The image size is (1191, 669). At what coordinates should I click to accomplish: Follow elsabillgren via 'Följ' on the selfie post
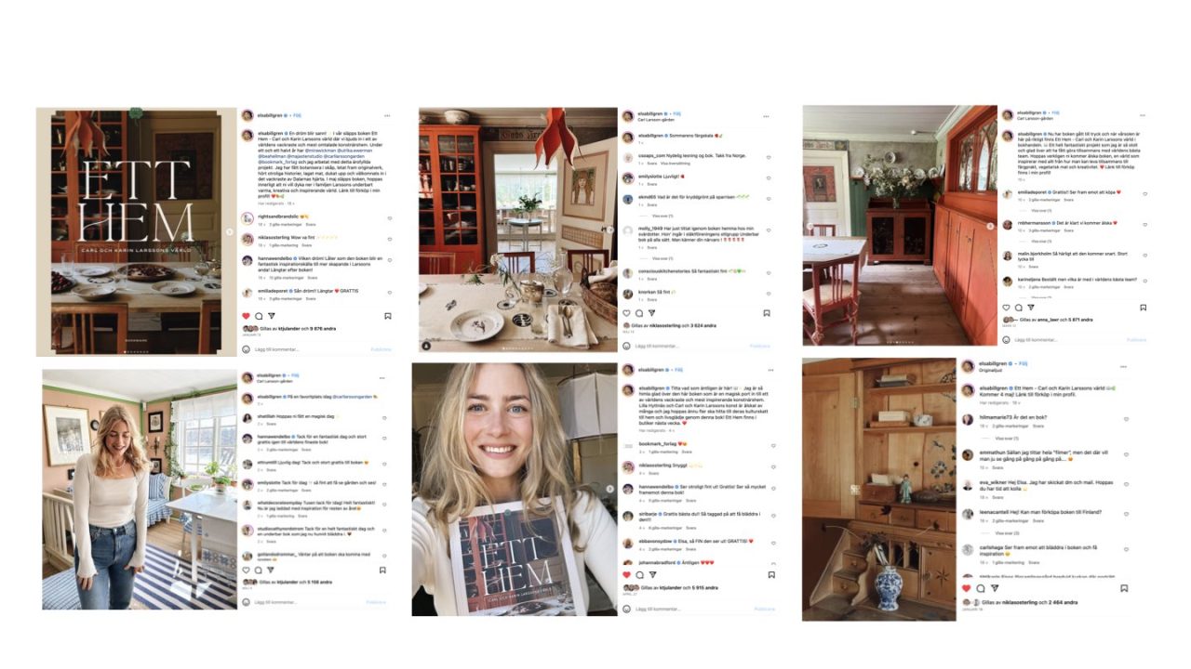point(678,370)
